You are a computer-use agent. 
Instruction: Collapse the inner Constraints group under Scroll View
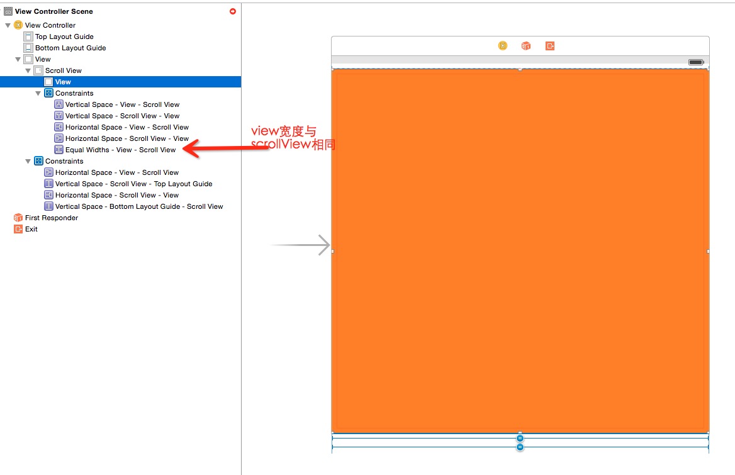click(x=38, y=93)
